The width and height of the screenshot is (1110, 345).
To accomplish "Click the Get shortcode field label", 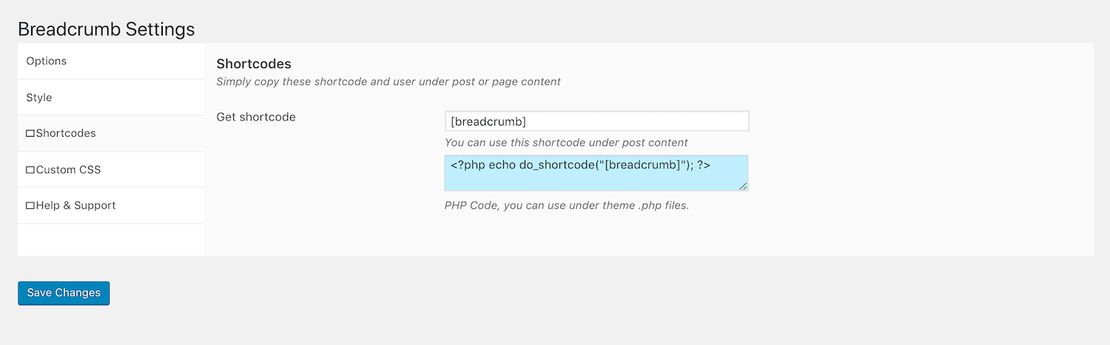I will tap(256, 117).
